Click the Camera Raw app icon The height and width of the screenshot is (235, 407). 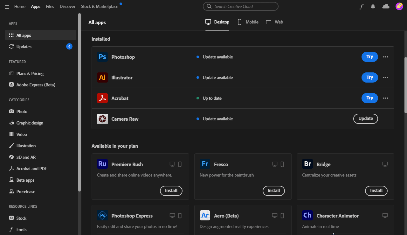tap(102, 119)
